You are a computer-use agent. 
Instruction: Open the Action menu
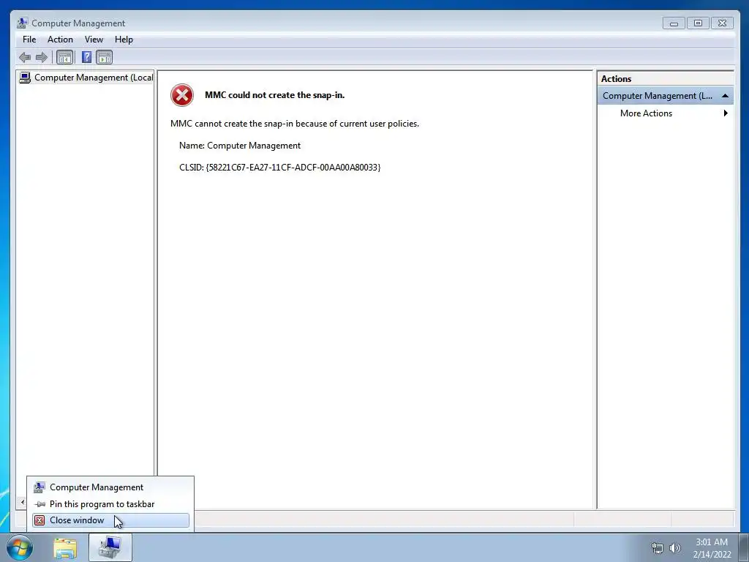pos(60,40)
